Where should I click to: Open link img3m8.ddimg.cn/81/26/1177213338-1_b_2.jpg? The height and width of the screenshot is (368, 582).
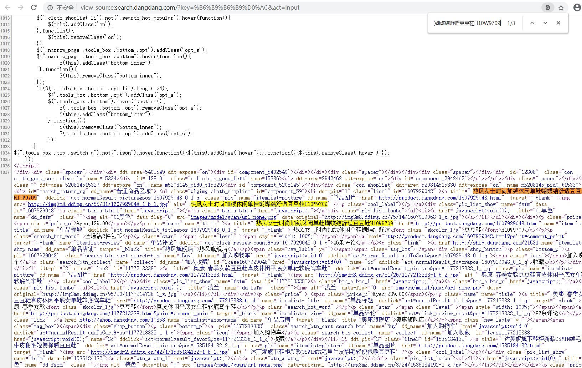coord(389,275)
